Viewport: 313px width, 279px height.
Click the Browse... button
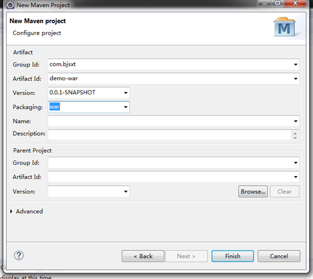pos(253,192)
